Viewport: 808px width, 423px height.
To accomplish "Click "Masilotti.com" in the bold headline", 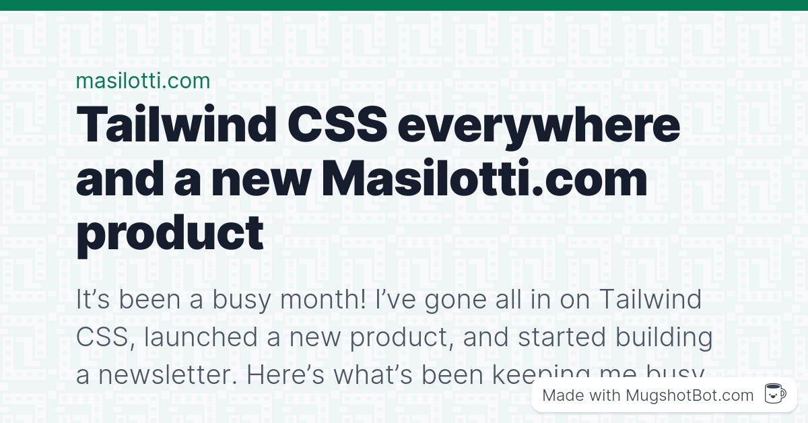I will pyautogui.click(x=484, y=179).
